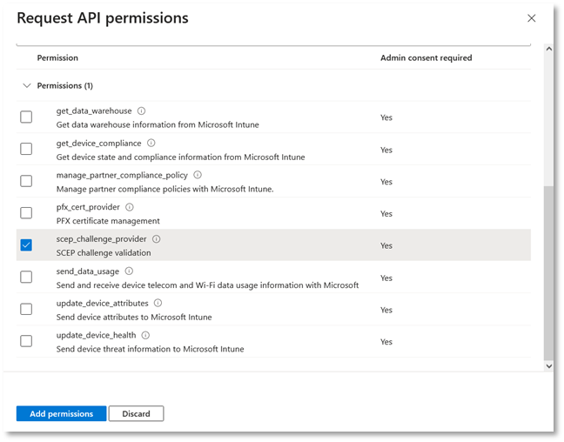Click the scroll up arrow
The height and width of the screenshot is (442, 564).
click(547, 49)
